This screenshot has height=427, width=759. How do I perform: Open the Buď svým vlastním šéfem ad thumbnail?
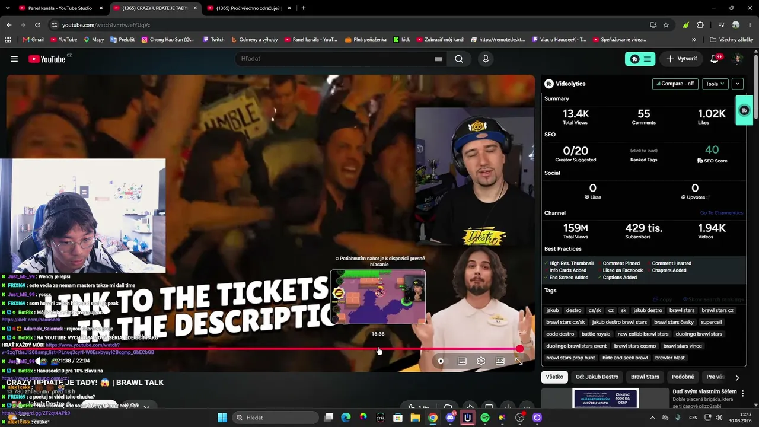[x=605, y=398]
